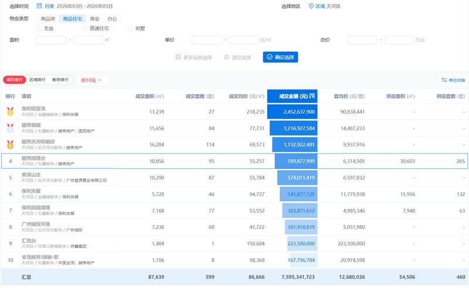469x288 pixels.
Task: Click 成交均价 value 150,604
Action: click(x=256, y=243)
